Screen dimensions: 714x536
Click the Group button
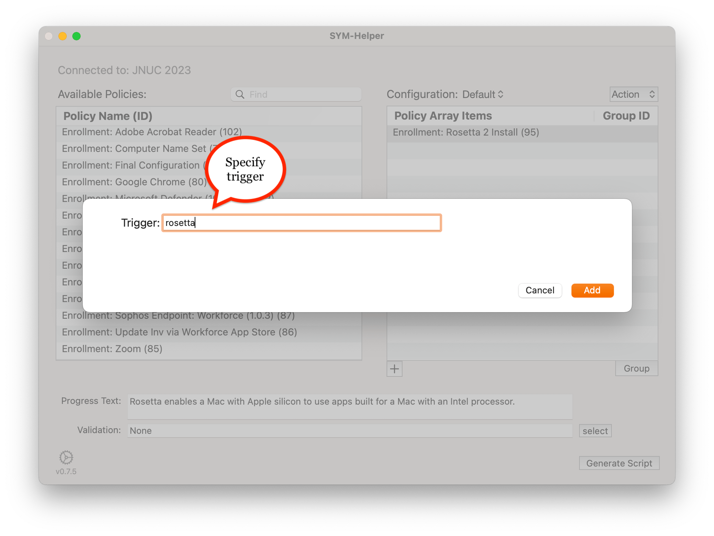click(636, 368)
